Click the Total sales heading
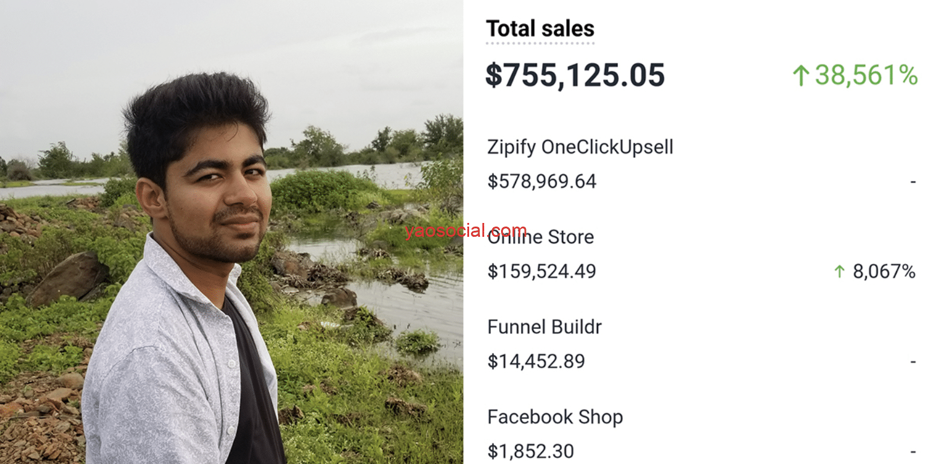Viewport: 931px width, 464px height. [x=540, y=28]
